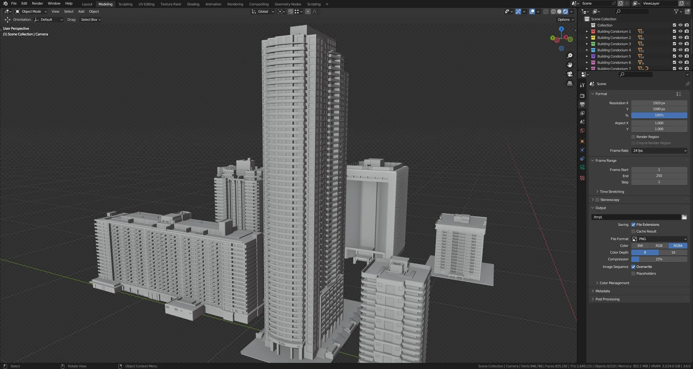Select Building Condominium 7 in outliner
The height and width of the screenshot is (369, 693).
click(614, 69)
